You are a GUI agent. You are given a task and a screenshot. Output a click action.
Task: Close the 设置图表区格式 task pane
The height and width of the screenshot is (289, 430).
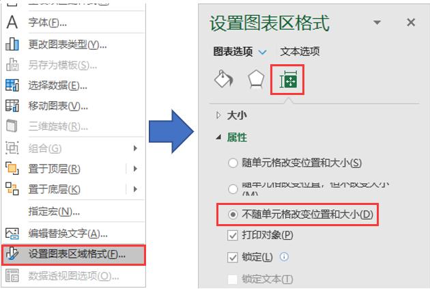click(411, 23)
